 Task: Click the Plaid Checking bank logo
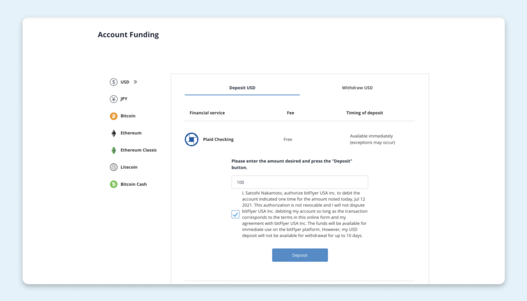pyautogui.click(x=191, y=139)
